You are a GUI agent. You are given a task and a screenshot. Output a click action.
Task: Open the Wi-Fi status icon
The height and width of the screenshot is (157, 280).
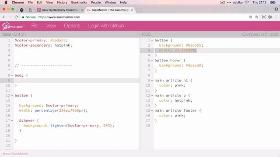[x=247, y=2]
